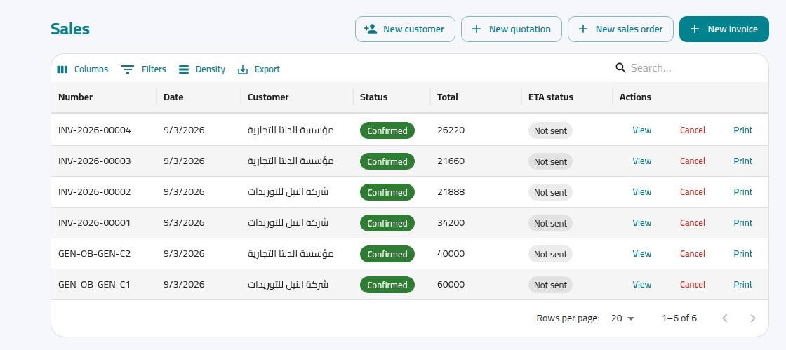Open the Columns toolbar option
The height and width of the screenshot is (350, 786).
point(83,69)
